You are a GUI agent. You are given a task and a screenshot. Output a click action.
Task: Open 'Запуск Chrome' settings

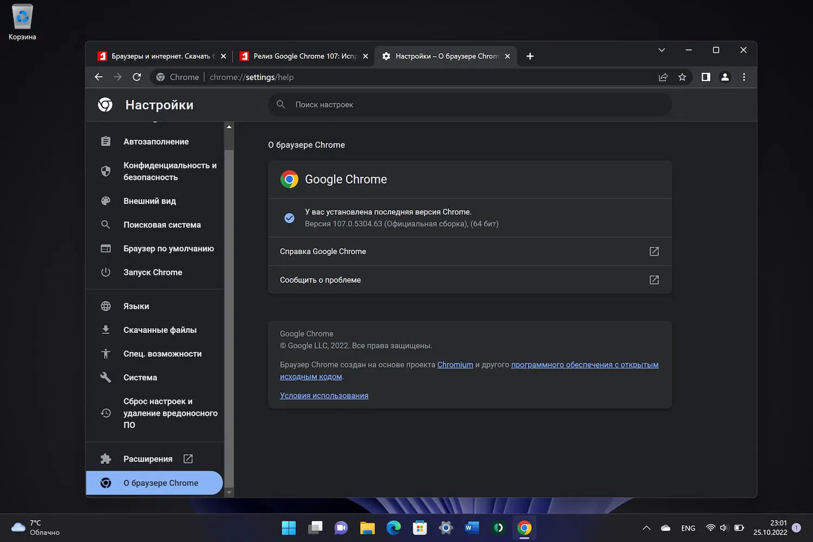click(x=155, y=272)
